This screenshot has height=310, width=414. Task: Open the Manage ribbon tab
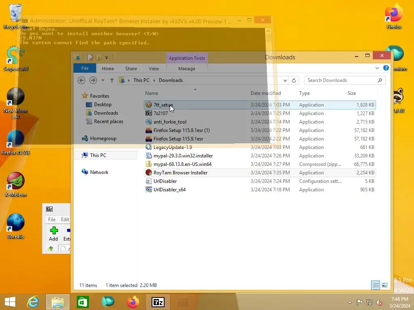[187, 69]
